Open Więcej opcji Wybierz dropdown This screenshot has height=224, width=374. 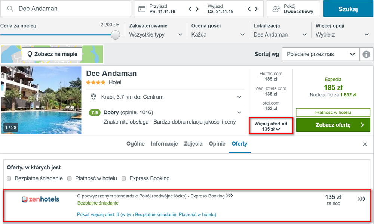coord(342,35)
